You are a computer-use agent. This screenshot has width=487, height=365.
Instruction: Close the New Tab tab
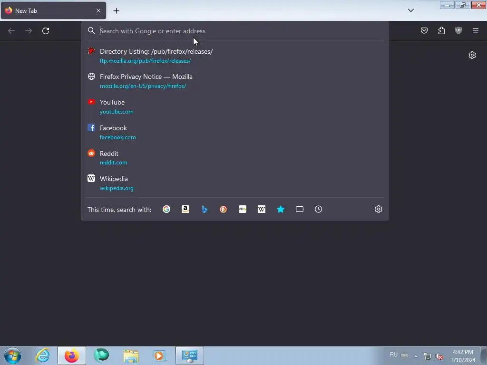98,10
